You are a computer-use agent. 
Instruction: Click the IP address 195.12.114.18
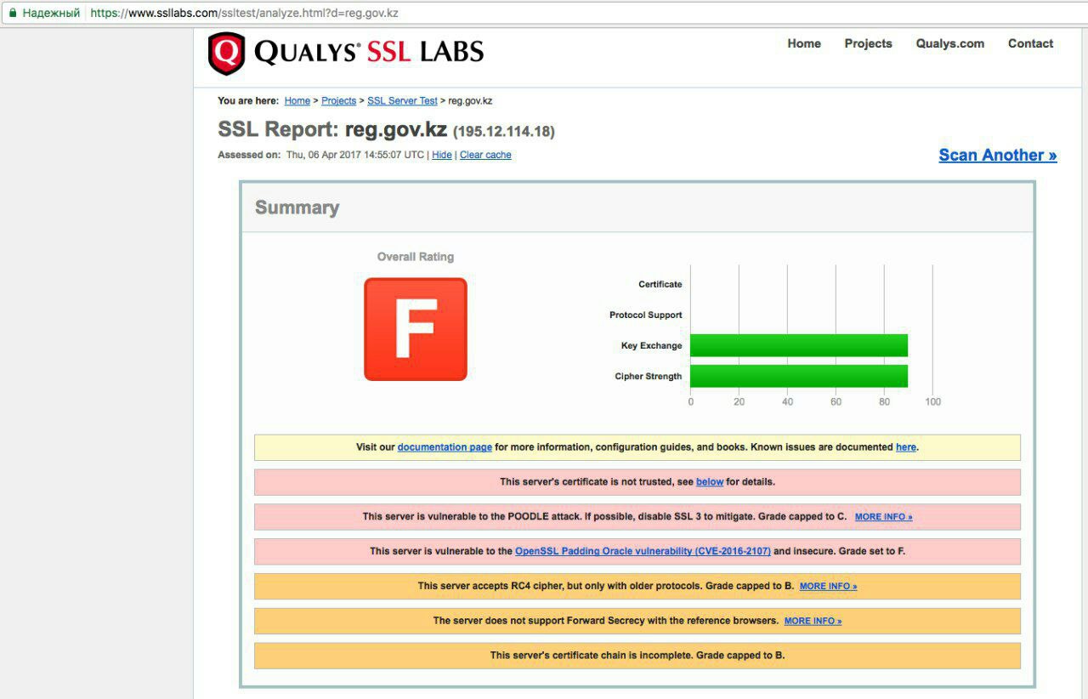504,132
